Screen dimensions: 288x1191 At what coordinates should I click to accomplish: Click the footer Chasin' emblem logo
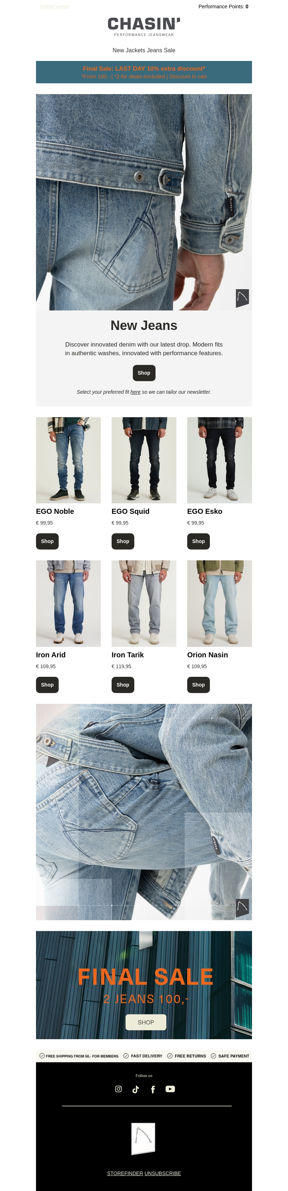[x=144, y=1139]
